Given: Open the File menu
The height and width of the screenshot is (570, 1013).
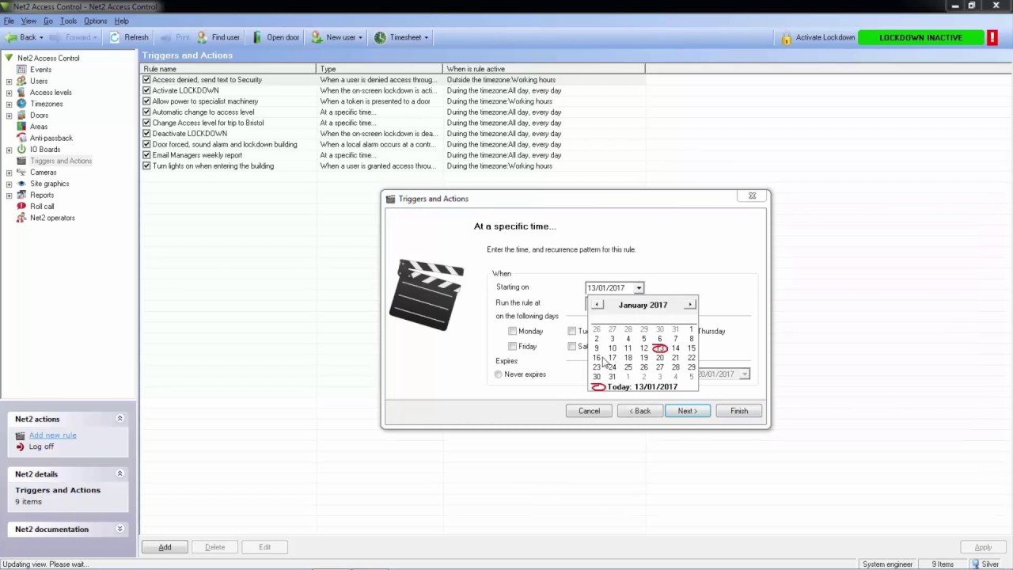Looking at the screenshot, I should [9, 21].
